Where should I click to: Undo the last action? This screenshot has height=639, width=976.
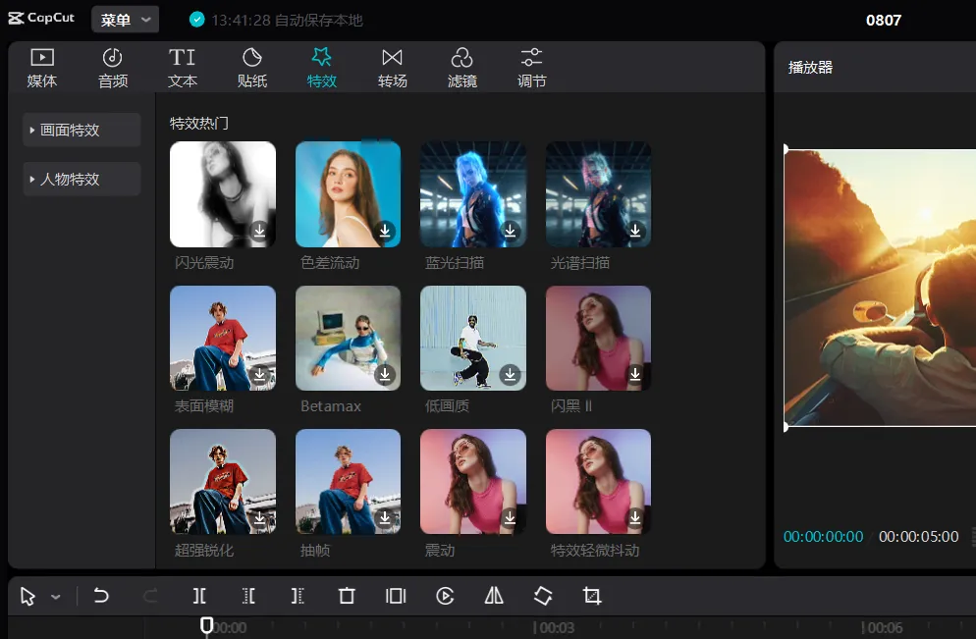[101, 596]
